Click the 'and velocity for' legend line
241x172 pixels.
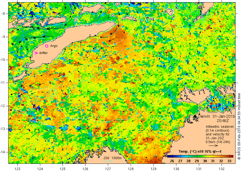pyautogui.click(x=218, y=134)
